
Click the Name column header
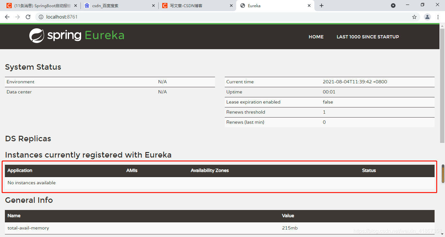14,216
